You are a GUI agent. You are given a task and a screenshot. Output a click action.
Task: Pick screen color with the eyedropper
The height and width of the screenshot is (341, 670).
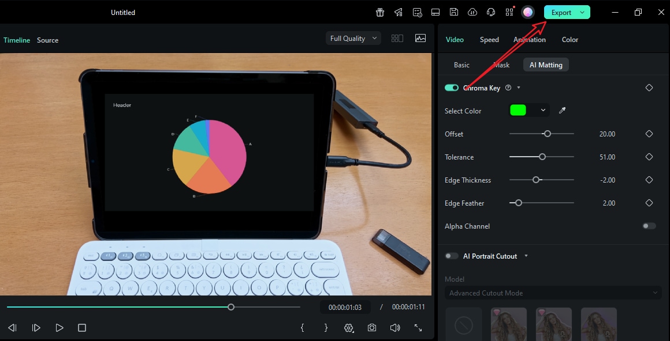(x=562, y=110)
